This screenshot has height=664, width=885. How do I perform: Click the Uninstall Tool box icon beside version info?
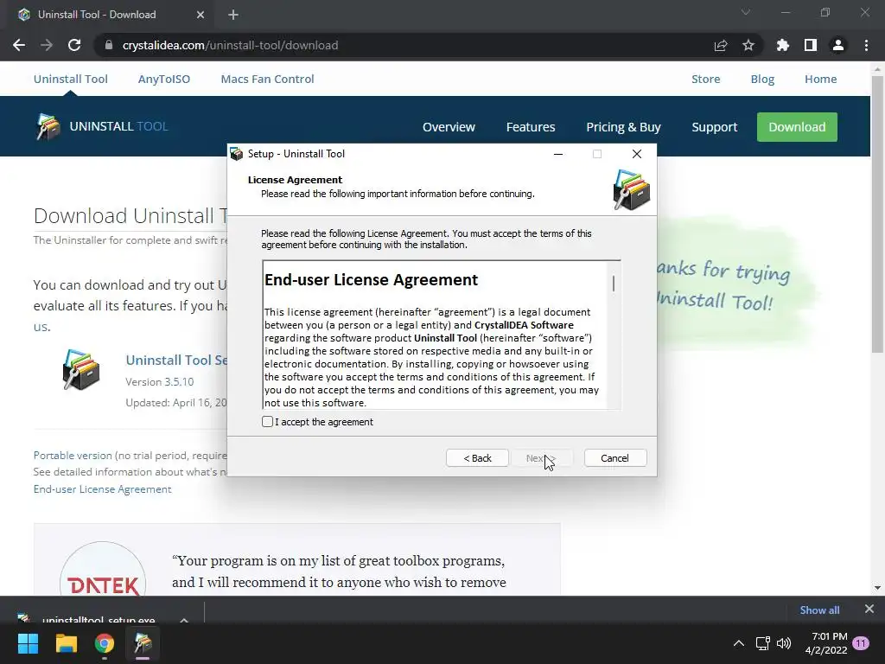(x=80, y=370)
